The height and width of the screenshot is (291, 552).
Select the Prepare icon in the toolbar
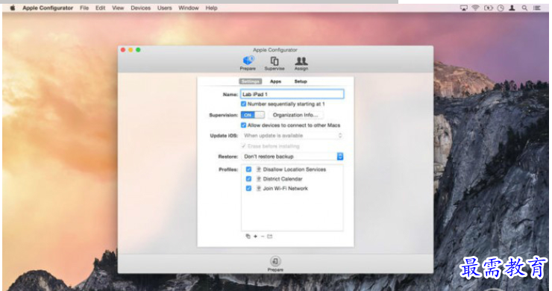tap(248, 63)
